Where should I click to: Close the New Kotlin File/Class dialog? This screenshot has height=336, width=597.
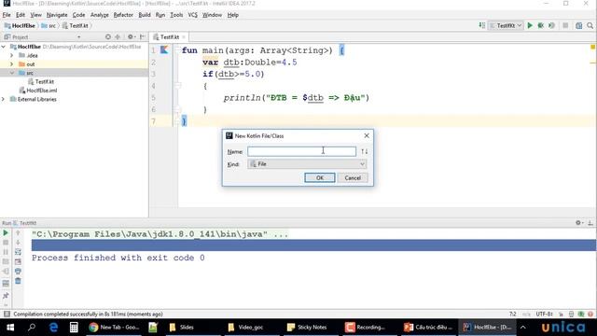367,135
